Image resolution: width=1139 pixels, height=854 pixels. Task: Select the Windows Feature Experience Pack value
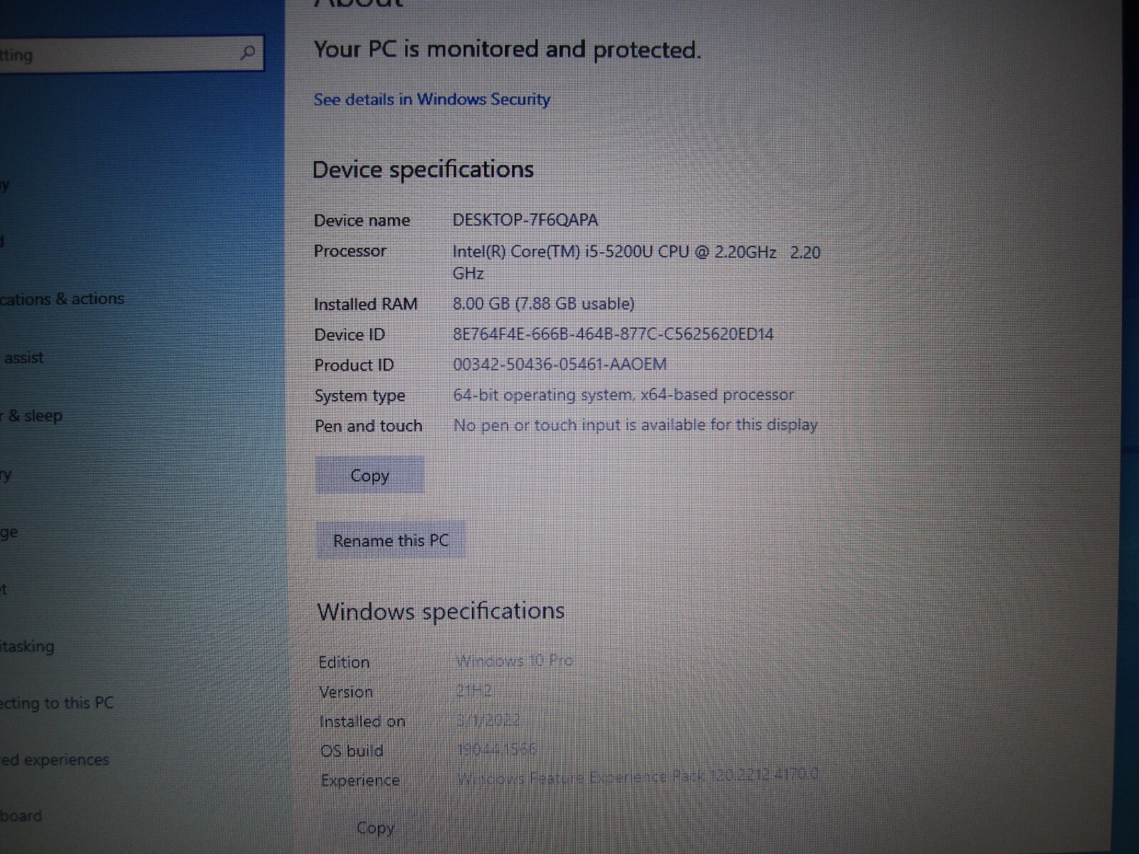tap(638, 776)
